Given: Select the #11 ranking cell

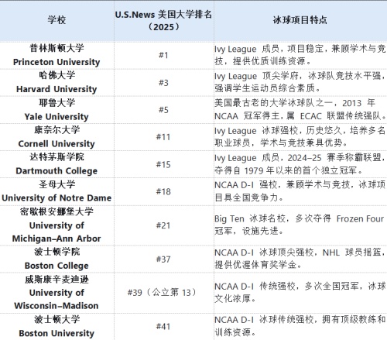Looking at the screenshot, I should coord(164,137).
